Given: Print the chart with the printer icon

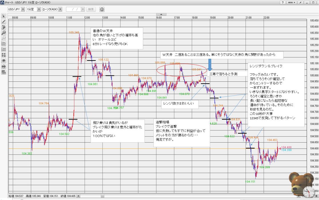Looking at the screenshot, I should [x=4, y=66].
